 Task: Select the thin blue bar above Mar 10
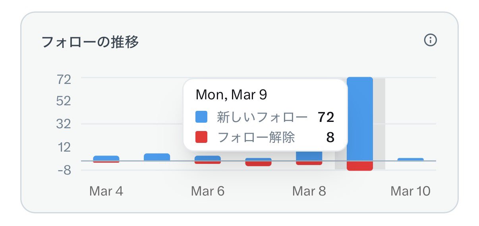click(410, 160)
